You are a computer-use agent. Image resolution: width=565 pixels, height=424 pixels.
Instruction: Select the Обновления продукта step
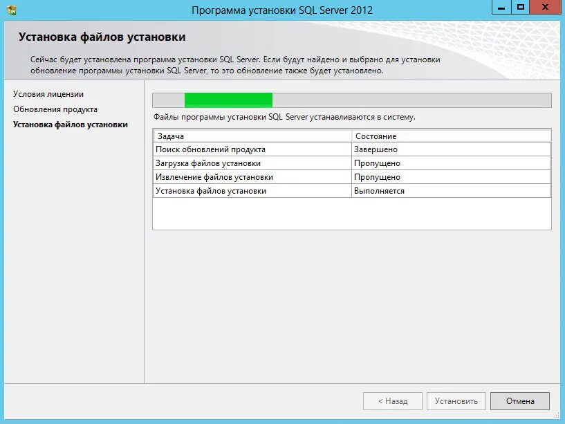(55, 109)
